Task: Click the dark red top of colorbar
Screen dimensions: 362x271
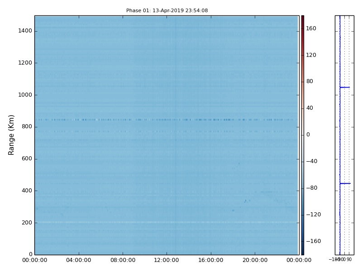Action: point(302,18)
